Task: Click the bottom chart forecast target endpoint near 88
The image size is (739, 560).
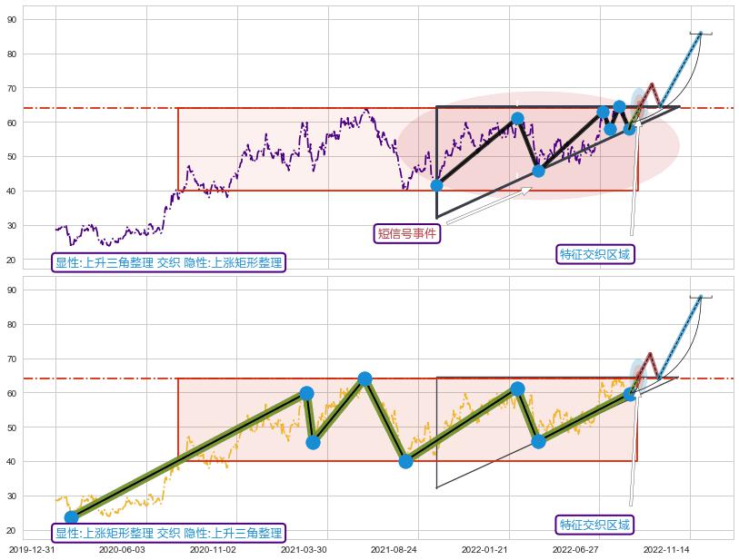Action: pos(700,297)
